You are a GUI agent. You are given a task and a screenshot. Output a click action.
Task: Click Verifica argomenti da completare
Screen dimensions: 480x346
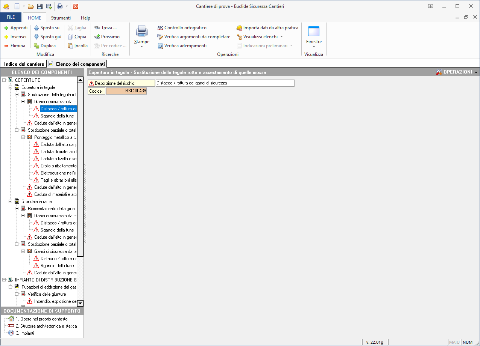coord(194,37)
